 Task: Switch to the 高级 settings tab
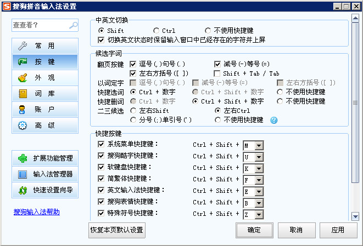[45, 125]
